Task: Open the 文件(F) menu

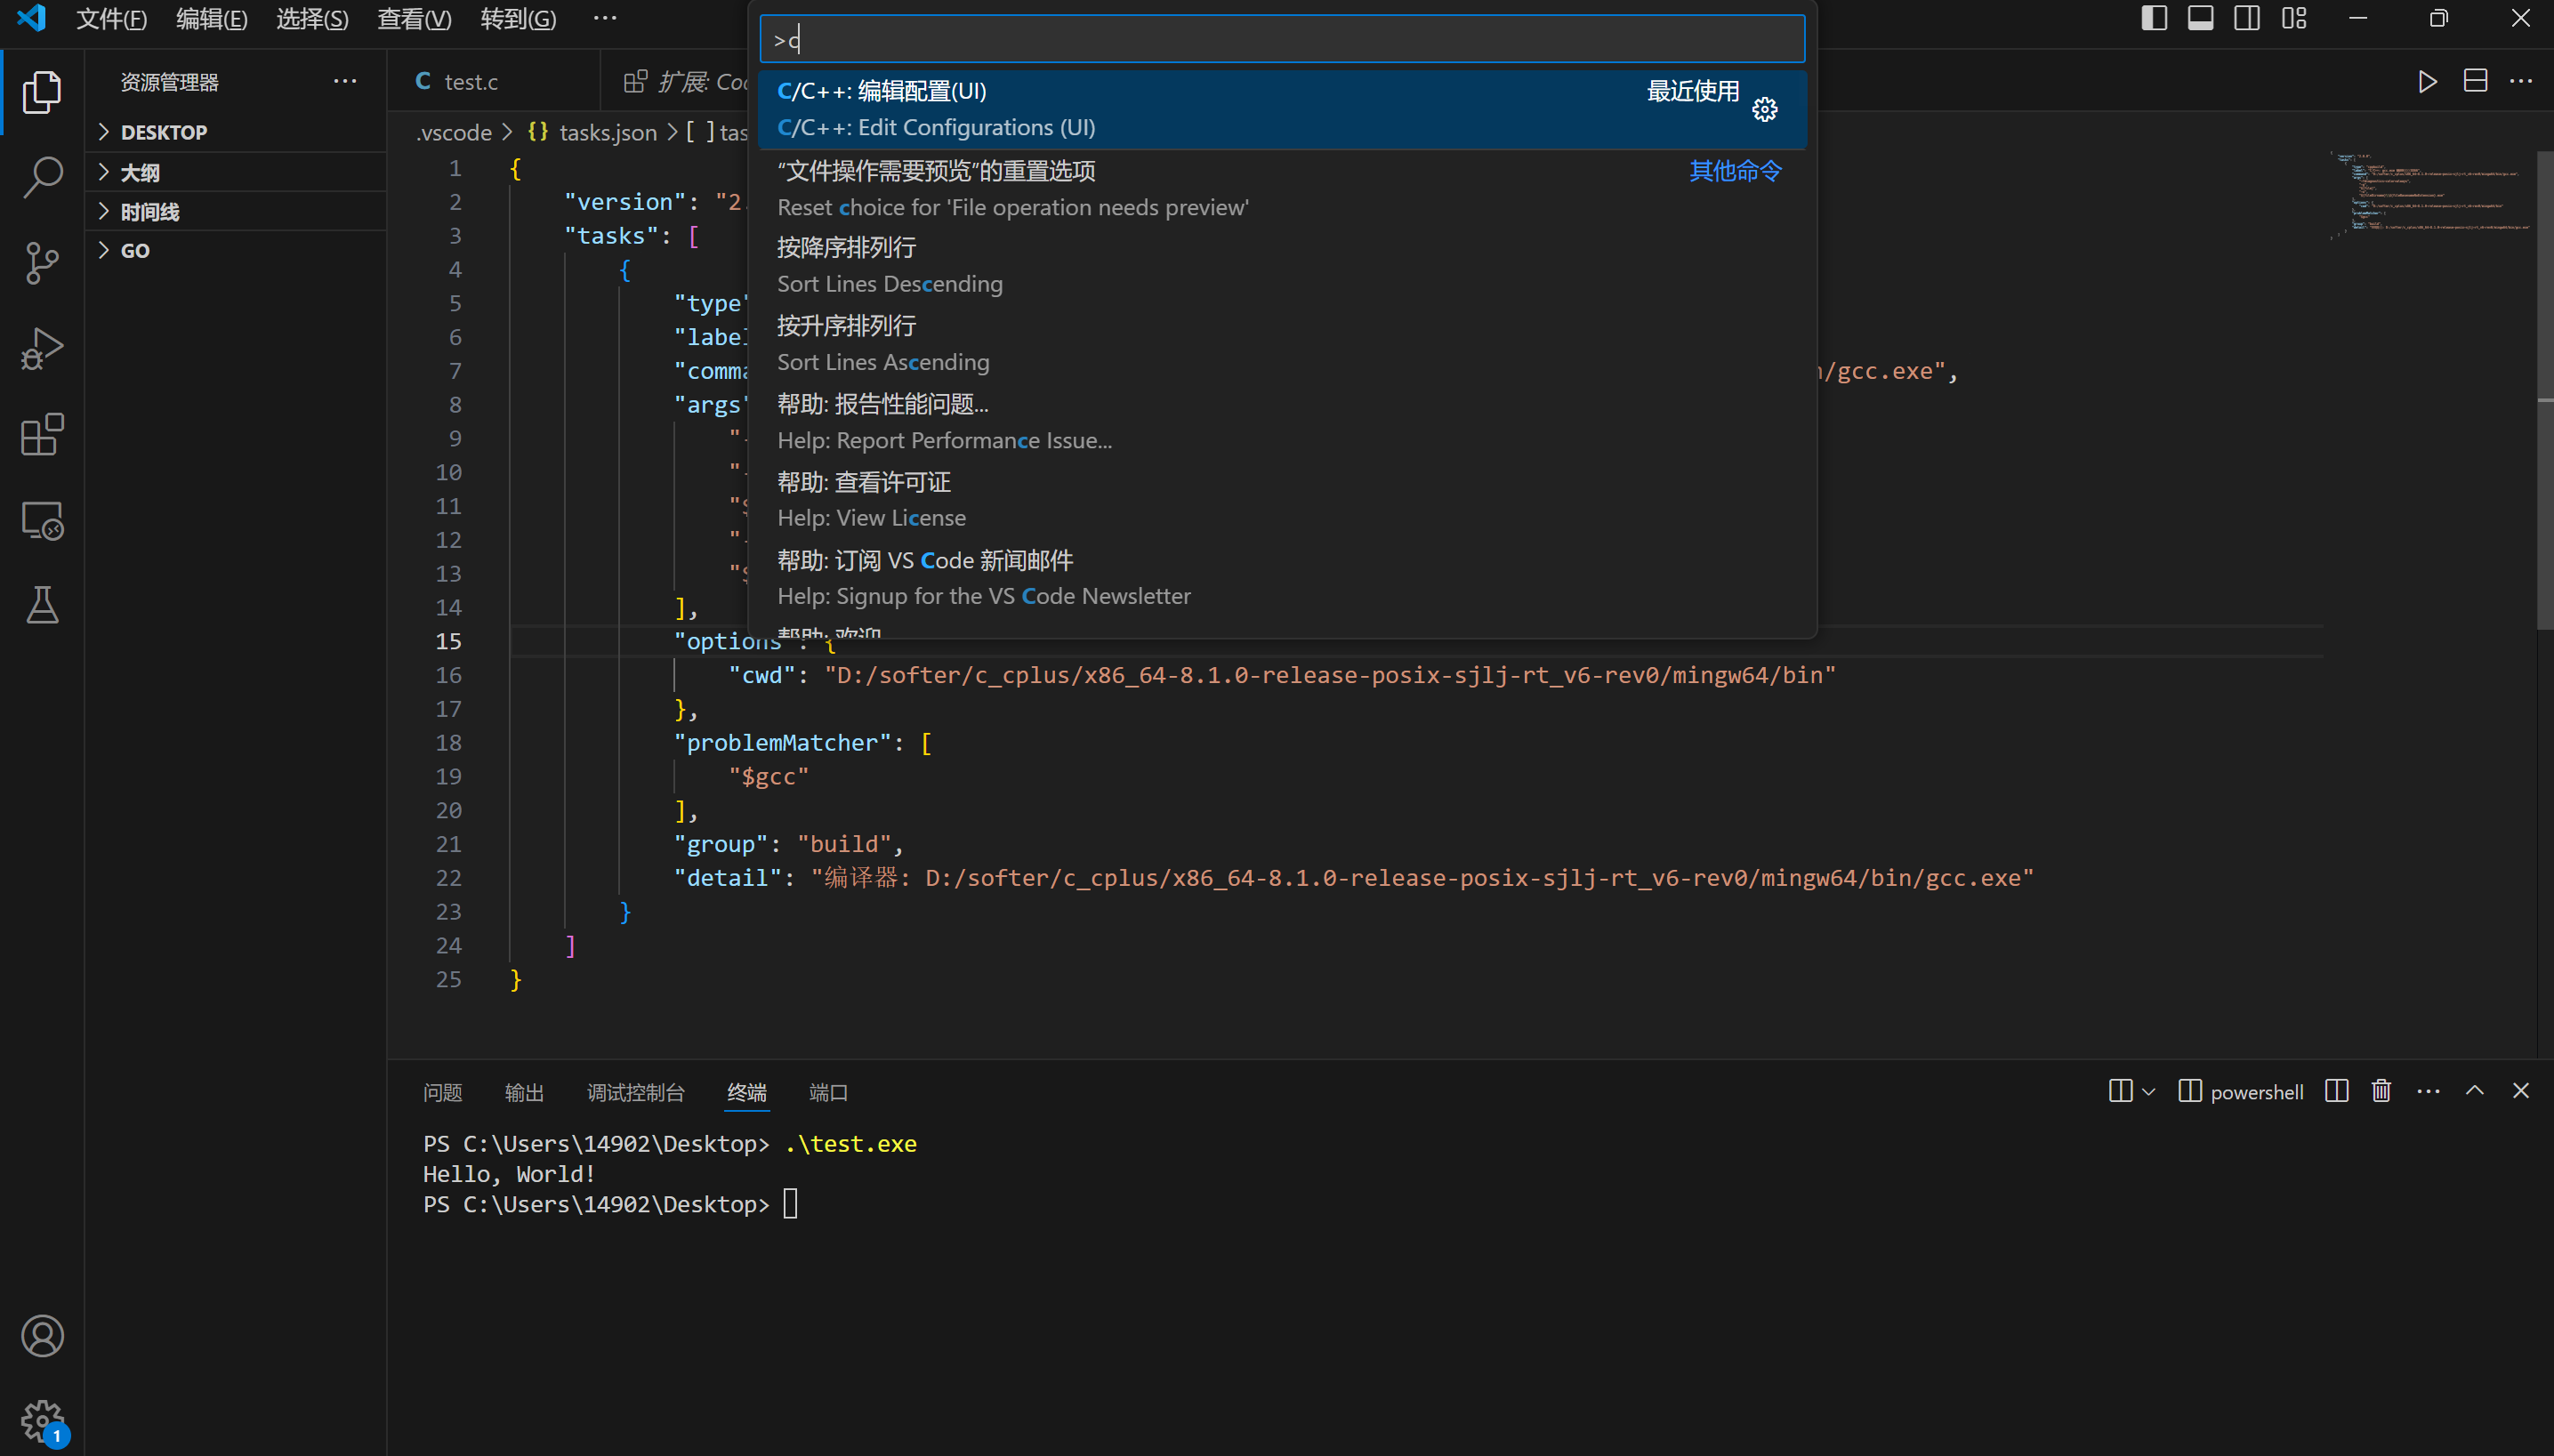Action: coord(112,18)
